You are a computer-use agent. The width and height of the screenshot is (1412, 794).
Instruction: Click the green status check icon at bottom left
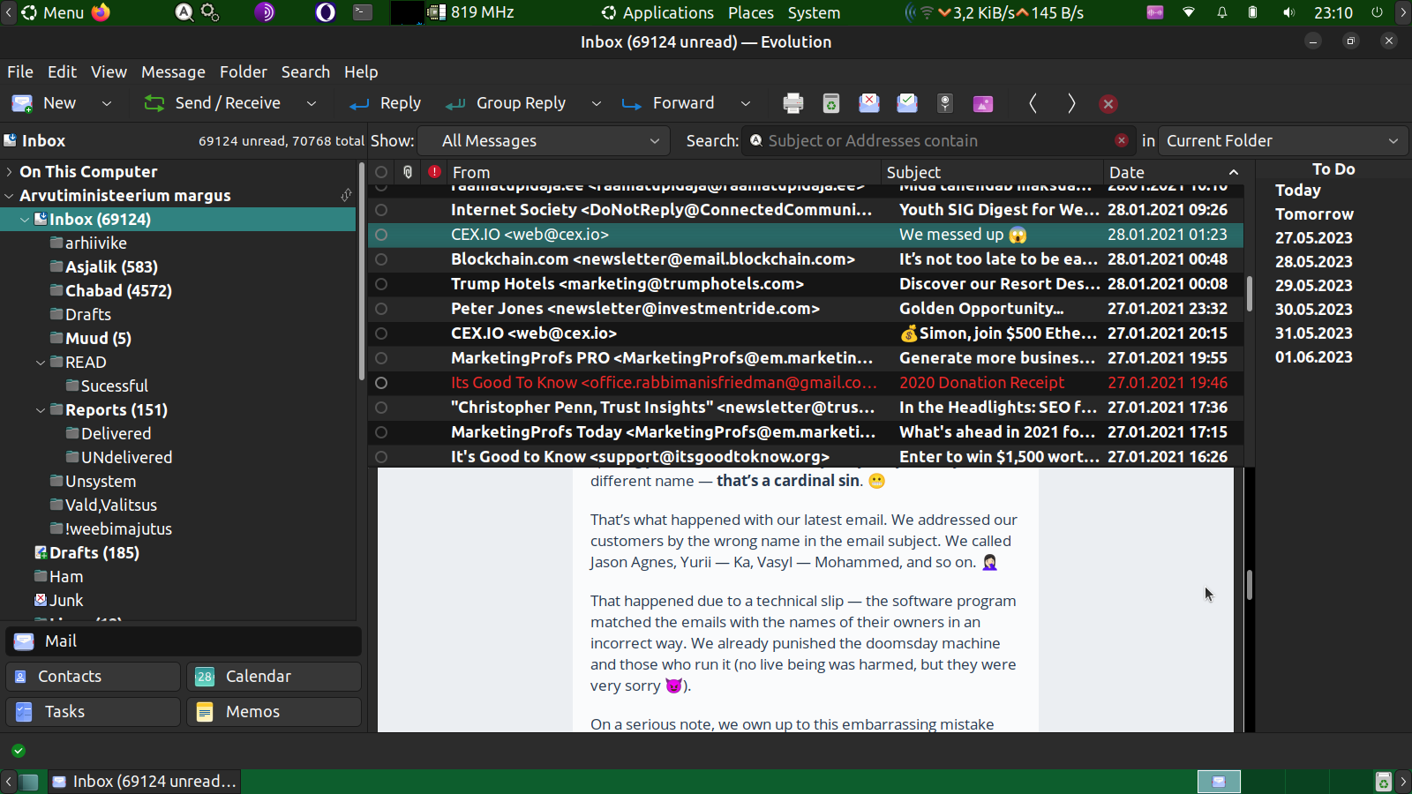[x=19, y=751]
